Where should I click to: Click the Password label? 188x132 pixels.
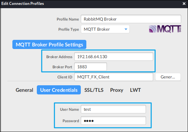(x=71, y=121)
